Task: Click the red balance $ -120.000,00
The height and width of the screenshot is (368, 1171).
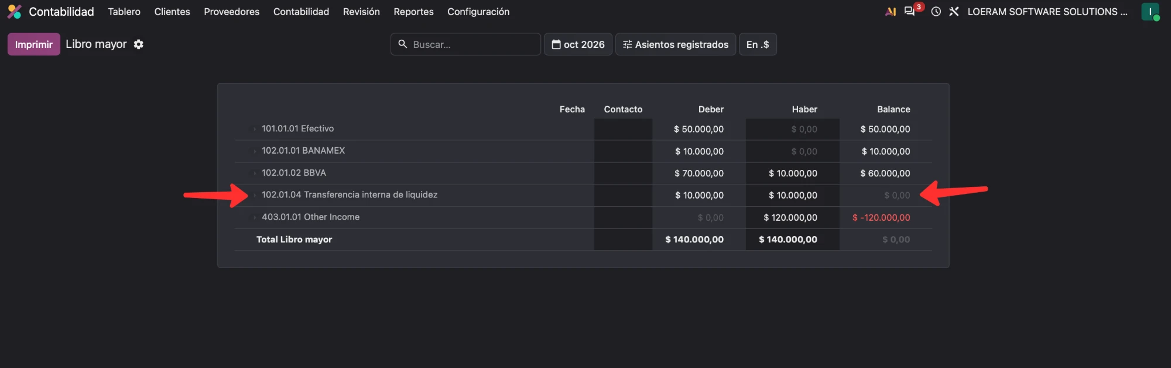Action: pos(881,217)
